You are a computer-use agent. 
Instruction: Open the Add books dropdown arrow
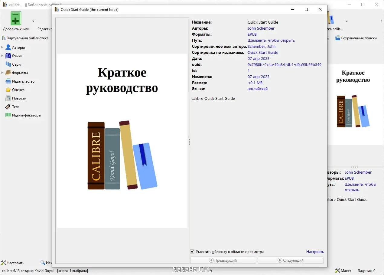[33, 21]
